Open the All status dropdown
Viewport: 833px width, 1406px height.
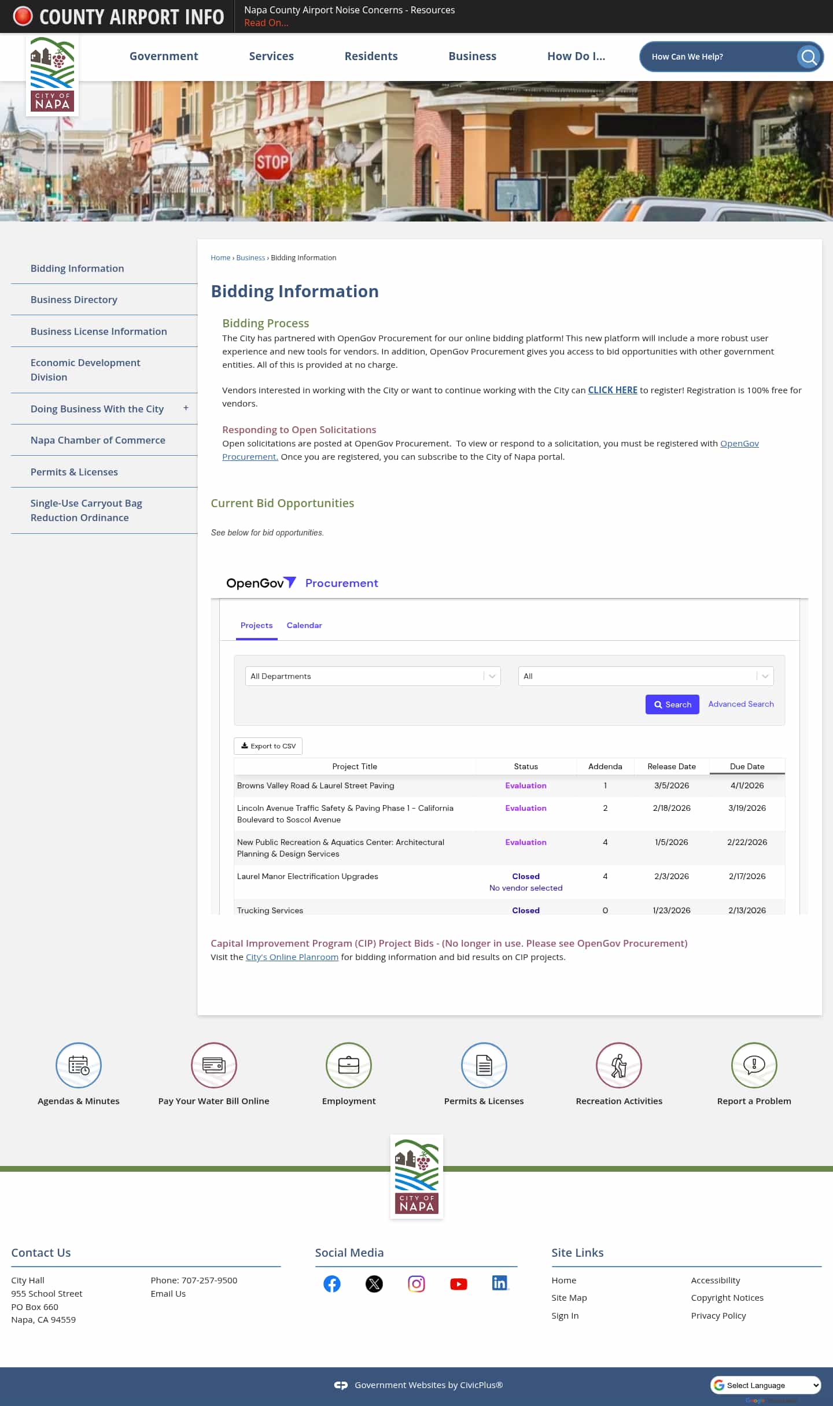click(646, 676)
